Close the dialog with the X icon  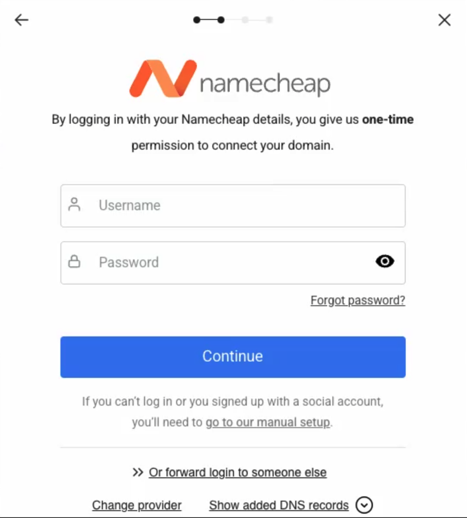pos(444,20)
